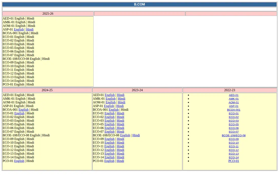Screen dimensions: 279x175
Task: Open BCOA-001 English link in 2024-25
Action: pos(24,110)
